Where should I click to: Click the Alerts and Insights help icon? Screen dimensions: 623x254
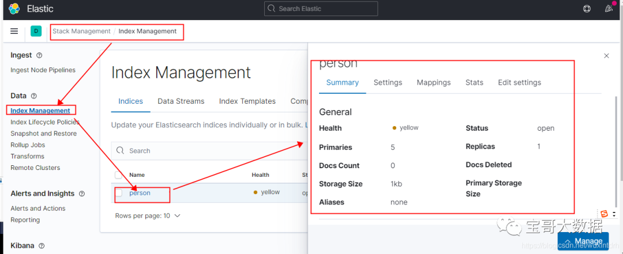(x=82, y=194)
